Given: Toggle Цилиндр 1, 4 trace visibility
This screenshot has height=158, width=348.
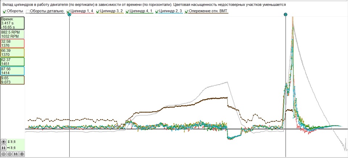Looking at the screenshot, I should [69, 11].
